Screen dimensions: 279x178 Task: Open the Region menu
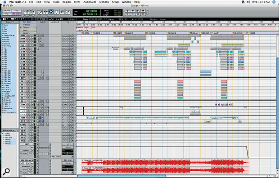[67, 2]
